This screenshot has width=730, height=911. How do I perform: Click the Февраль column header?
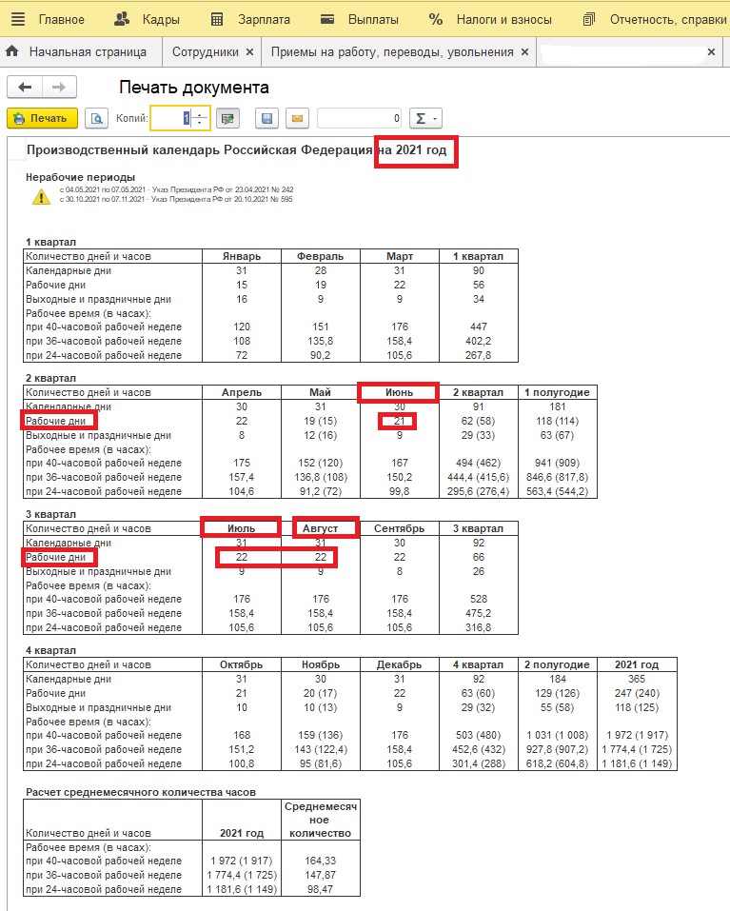(321, 256)
